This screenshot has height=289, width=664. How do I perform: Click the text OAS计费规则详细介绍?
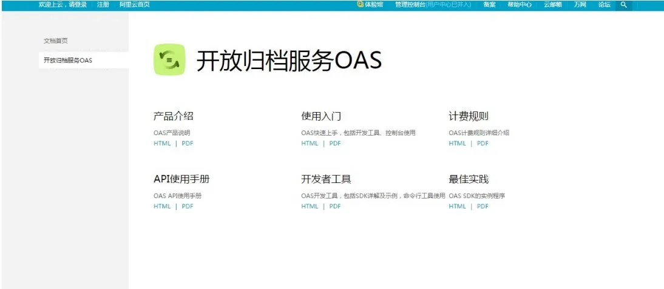pos(479,133)
